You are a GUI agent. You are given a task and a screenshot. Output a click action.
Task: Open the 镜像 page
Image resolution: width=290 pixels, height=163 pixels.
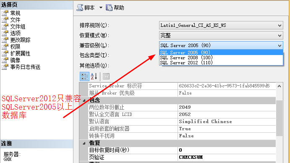tap(15, 60)
